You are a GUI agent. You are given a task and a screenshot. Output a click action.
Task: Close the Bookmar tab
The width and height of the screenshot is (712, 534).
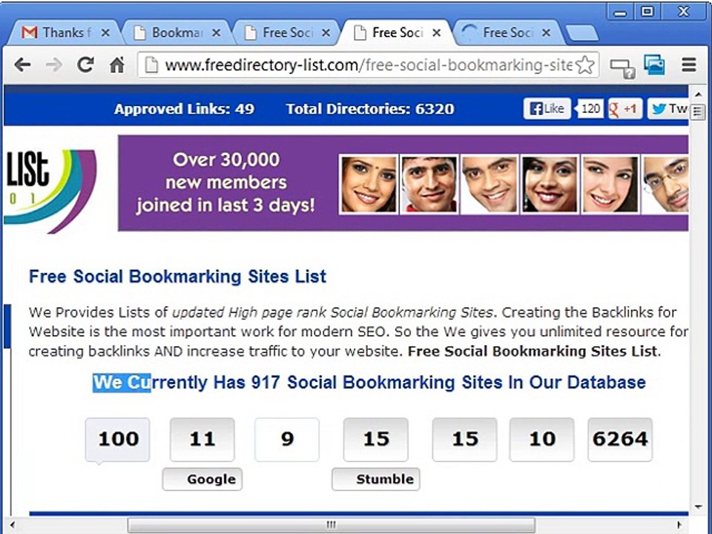(216, 33)
